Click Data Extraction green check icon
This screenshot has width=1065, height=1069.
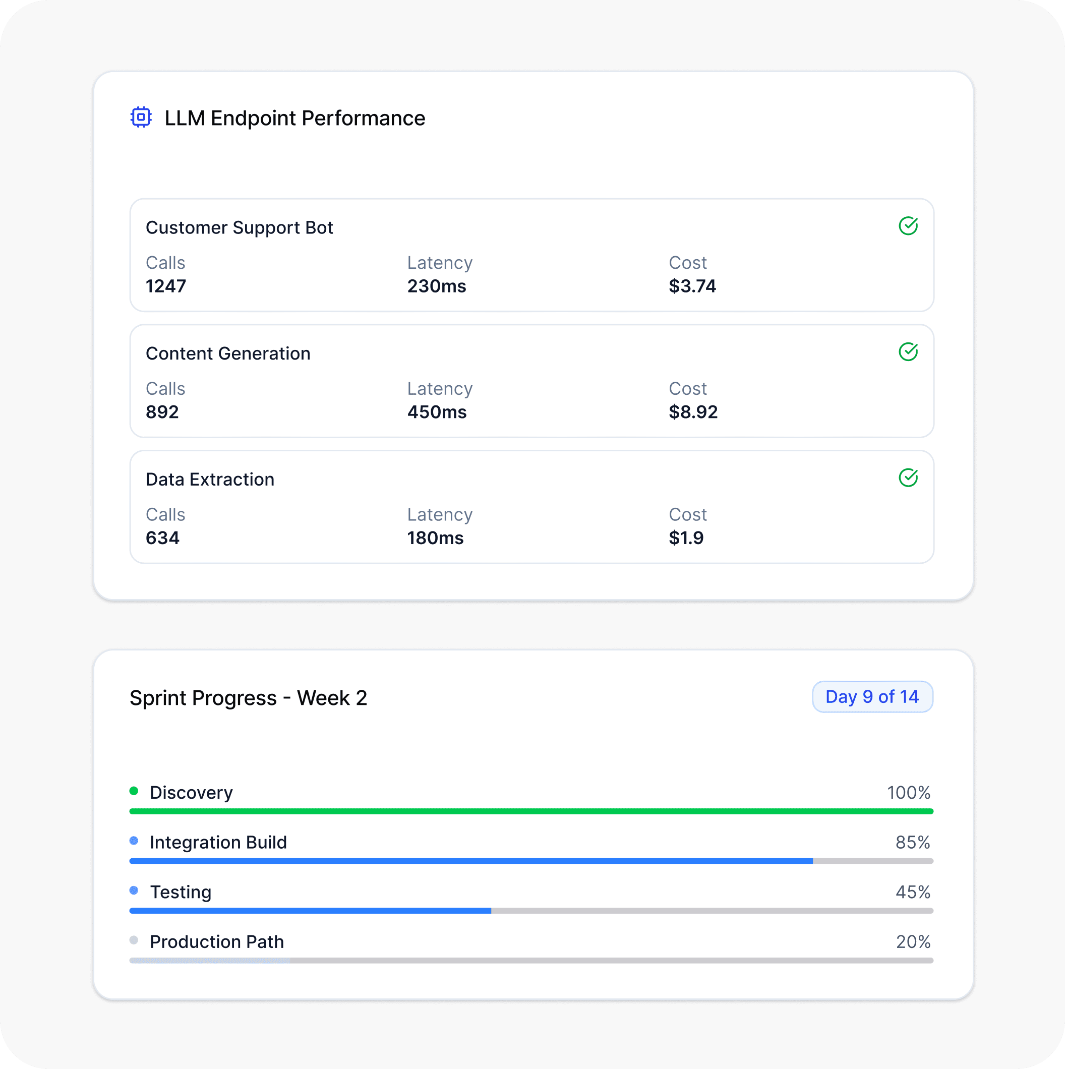(x=908, y=478)
